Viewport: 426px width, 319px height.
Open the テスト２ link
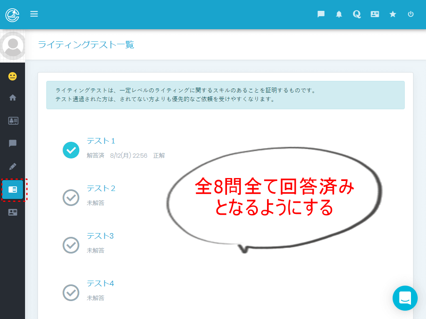point(101,188)
